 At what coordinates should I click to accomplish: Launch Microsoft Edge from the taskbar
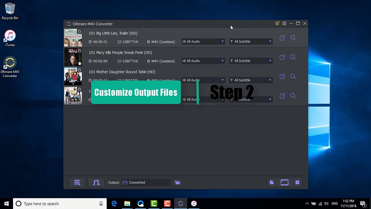click(x=114, y=204)
